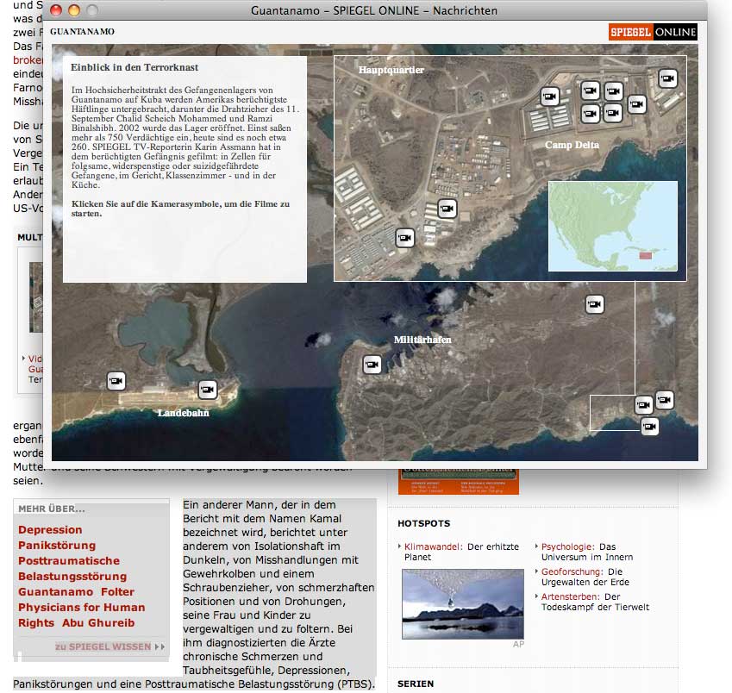The image size is (732, 693).
Task: Click the Klimawandel iceberg thumbnail image
Action: 462,603
